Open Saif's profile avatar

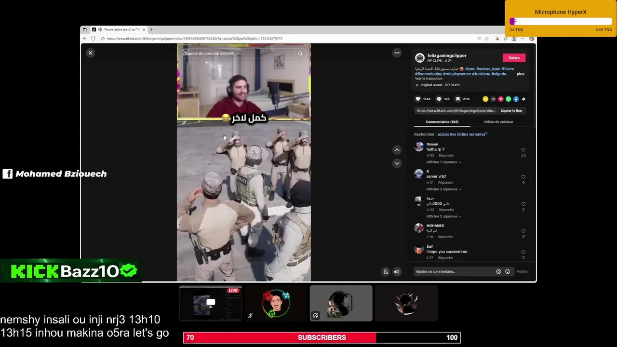click(419, 249)
